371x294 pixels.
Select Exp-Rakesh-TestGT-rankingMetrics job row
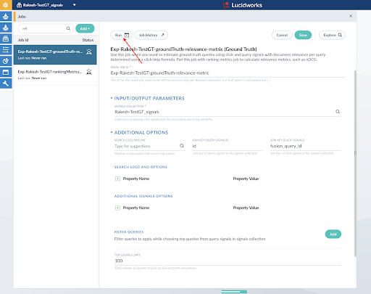(55, 75)
